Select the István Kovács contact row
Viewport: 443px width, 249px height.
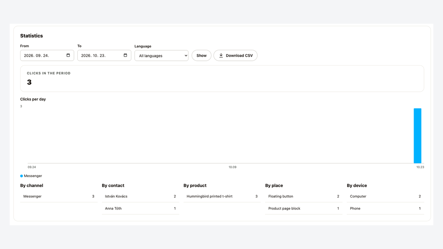point(141,196)
